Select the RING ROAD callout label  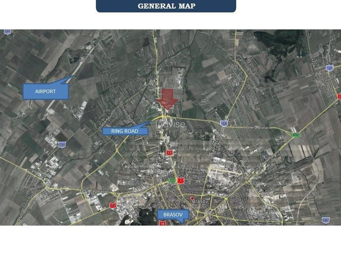(x=125, y=131)
